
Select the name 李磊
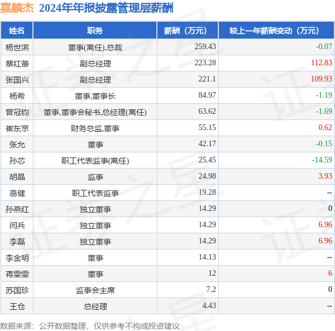pyautogui.click(x=17, y=242)
